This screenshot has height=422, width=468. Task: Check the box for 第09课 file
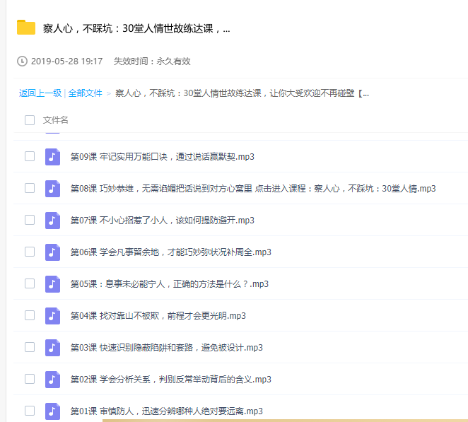[x=30, y=156]
